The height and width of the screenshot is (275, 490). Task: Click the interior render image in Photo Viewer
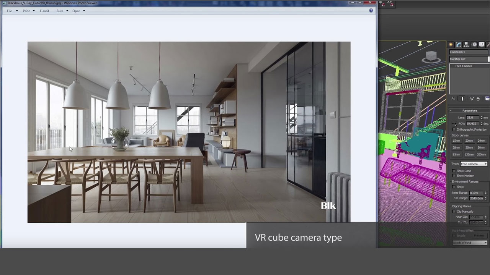click(189, 132)
